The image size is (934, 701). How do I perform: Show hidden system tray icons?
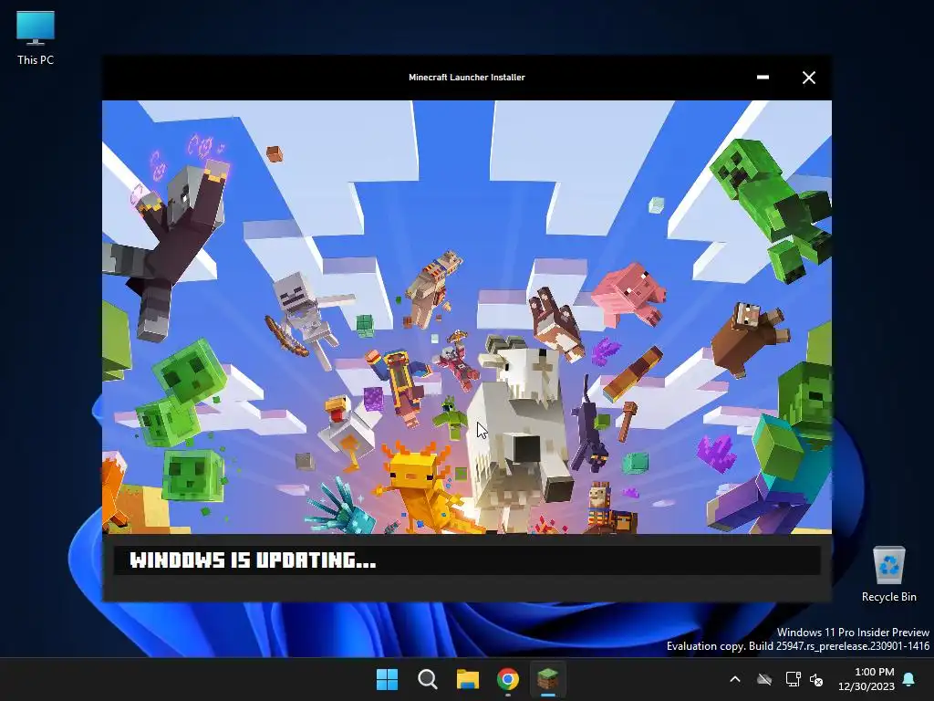(x=735, y=679)
